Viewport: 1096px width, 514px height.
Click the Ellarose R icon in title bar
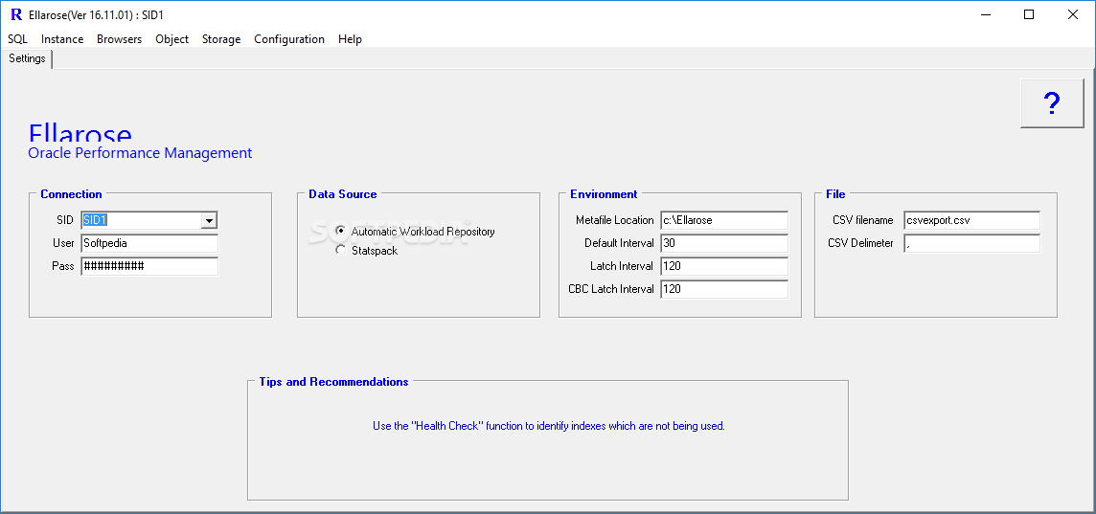16,14
